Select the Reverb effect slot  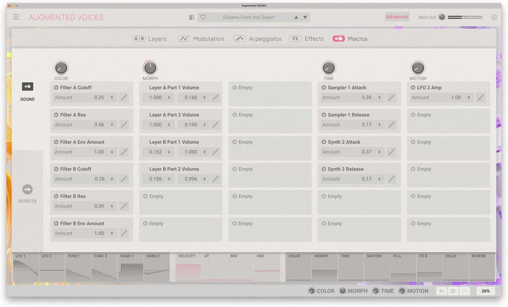[x=482, y=266]
